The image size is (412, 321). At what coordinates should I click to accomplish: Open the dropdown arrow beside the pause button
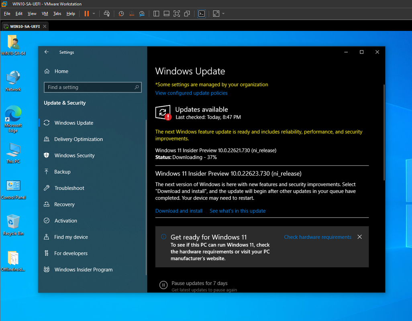click(94, 14)
